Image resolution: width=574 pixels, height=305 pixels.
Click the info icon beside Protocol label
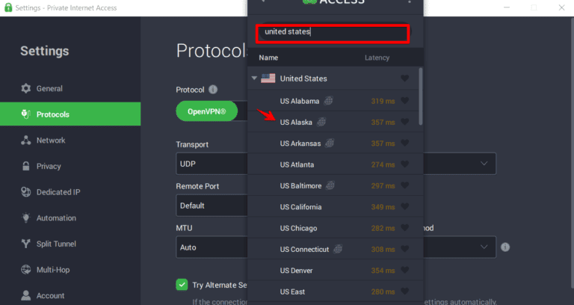click(x=213, y=90)
